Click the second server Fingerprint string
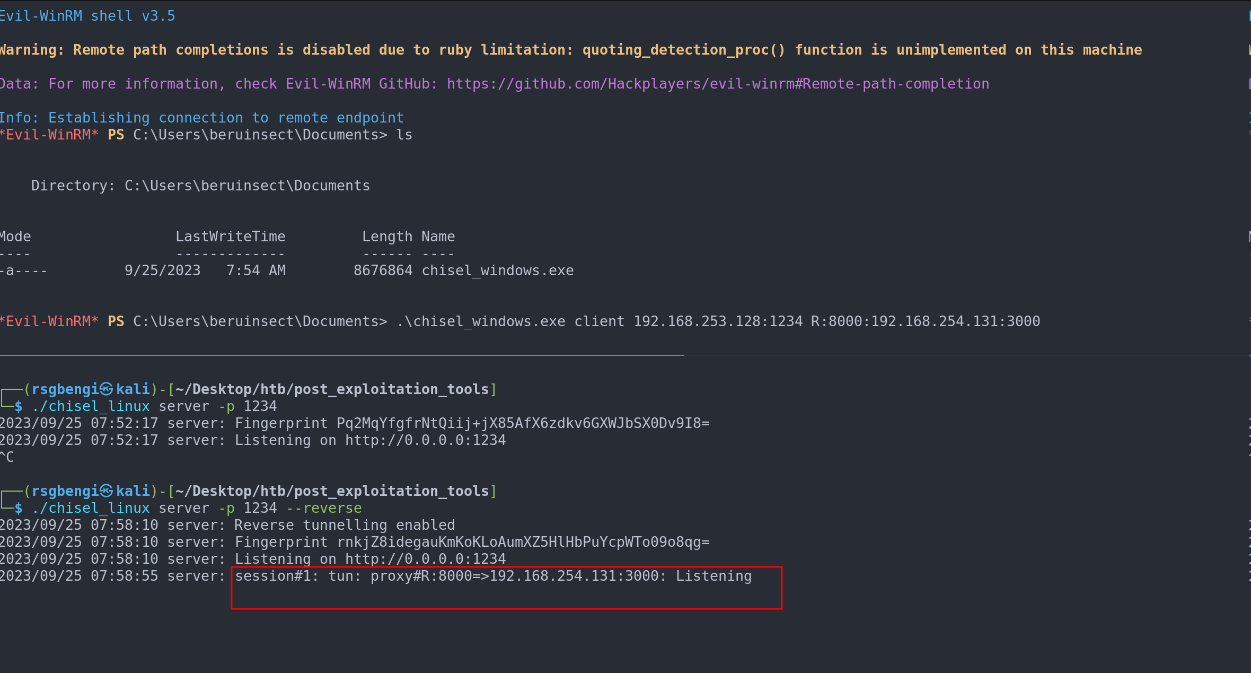Image resolution: width=1251 pixels, height=673 pixels. point(523,542)
